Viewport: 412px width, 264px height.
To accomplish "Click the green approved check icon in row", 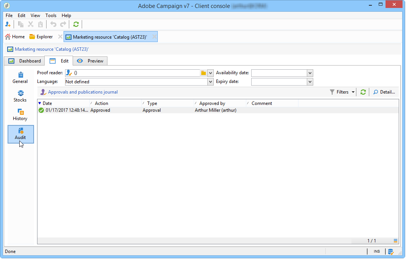I will point(41,111).
